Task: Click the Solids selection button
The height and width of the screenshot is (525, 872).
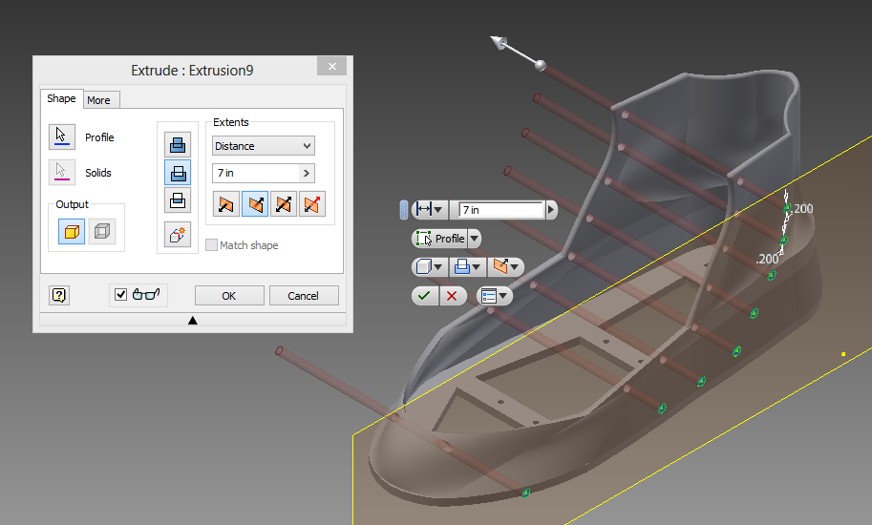Action: [62, 172]
